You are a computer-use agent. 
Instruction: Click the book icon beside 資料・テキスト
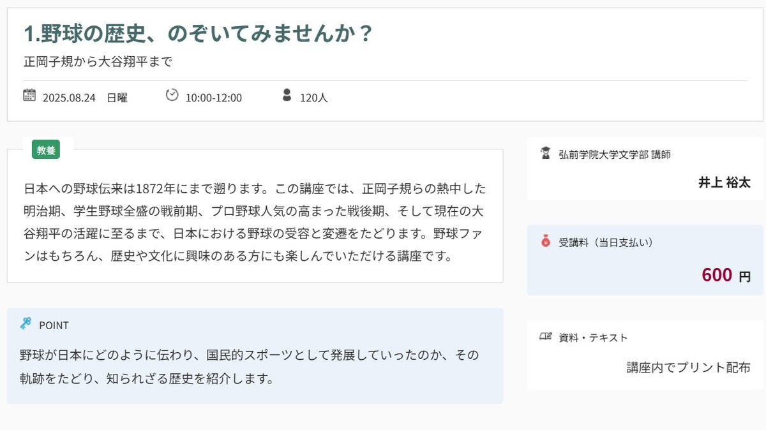(545, 336)
